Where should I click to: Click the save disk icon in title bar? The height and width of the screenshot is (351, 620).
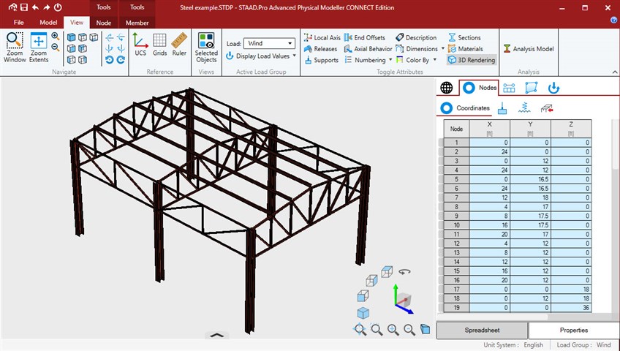click(x=24, y=7)
